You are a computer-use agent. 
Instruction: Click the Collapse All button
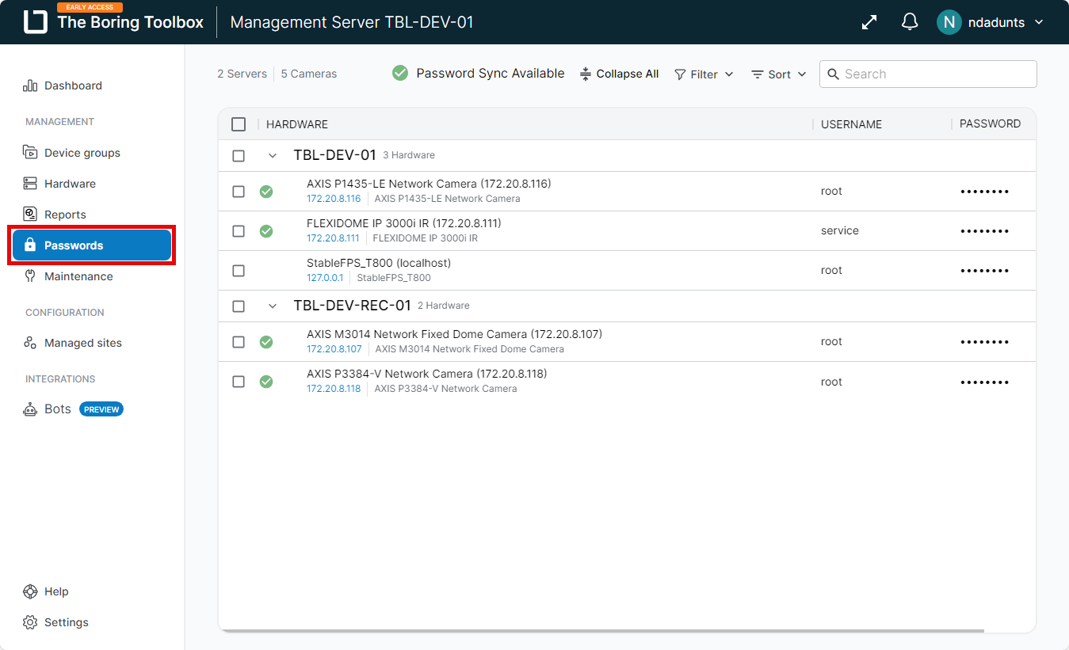[x=620, y=74]
